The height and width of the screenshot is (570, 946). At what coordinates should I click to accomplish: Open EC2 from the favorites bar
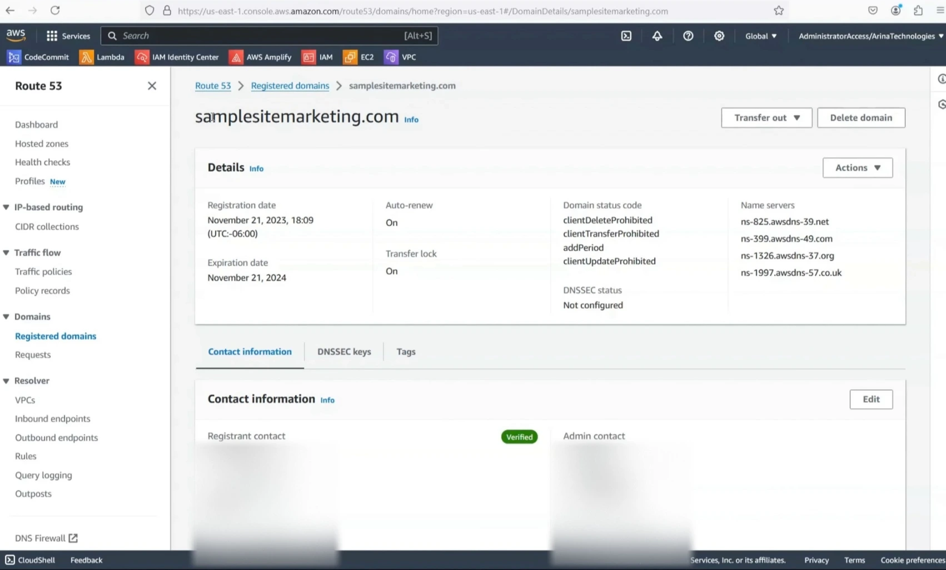[359, 57]
